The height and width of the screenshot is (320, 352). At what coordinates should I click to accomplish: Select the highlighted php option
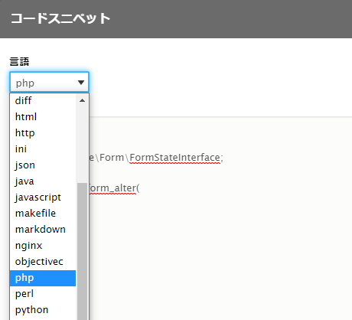43,278
